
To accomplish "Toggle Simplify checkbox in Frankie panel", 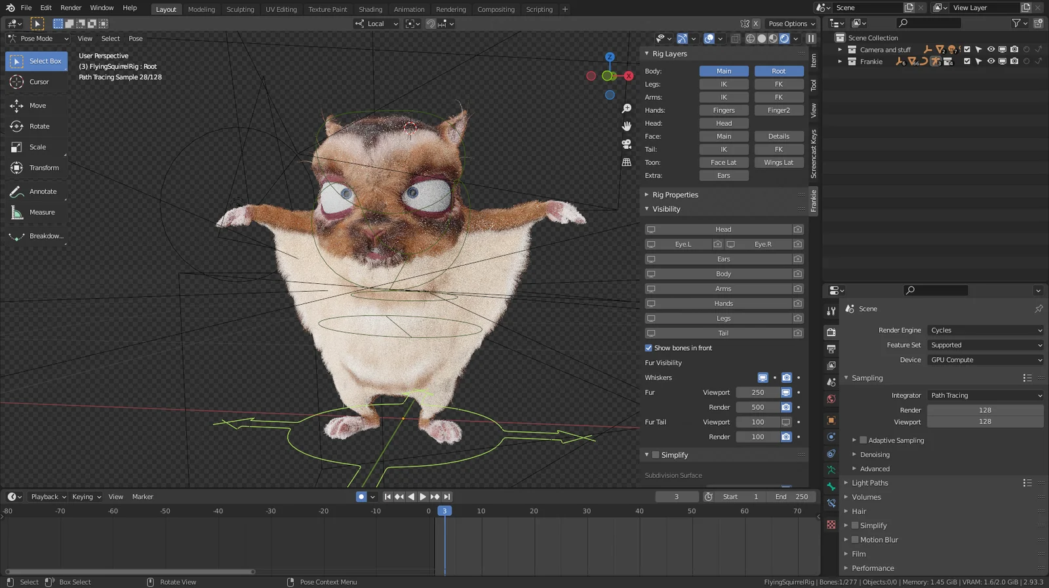I will point(656,455).
